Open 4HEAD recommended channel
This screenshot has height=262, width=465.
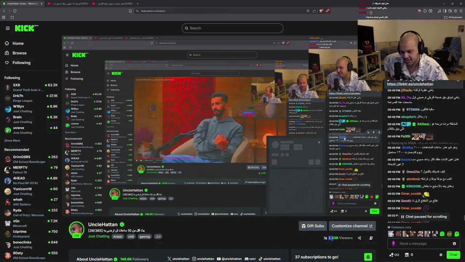[31, 180]
